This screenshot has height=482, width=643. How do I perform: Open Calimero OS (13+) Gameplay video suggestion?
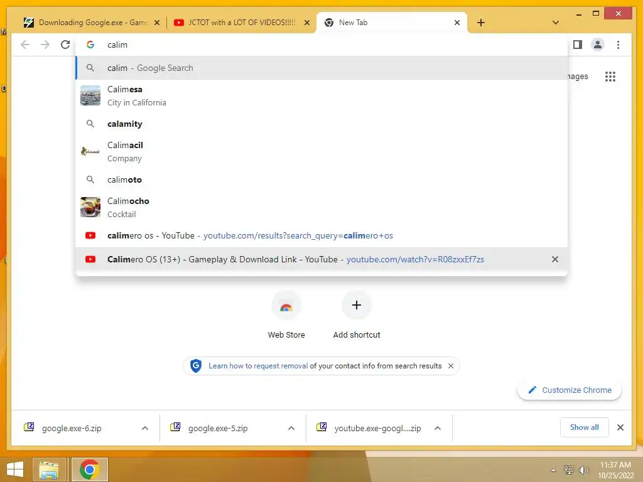pos(321,259)
